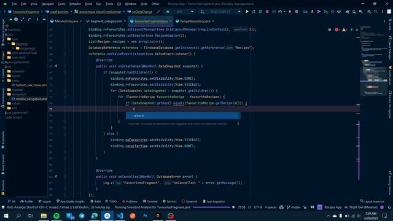
Task: Click the make project hammer icon
Action: [x=158, y=12]
